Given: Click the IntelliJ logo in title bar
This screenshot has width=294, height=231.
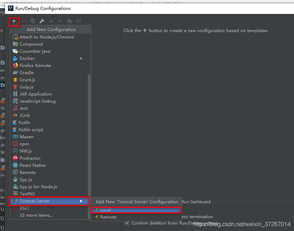Looking at the screenshot, I should pyautogui.click(x=11, y=8).
